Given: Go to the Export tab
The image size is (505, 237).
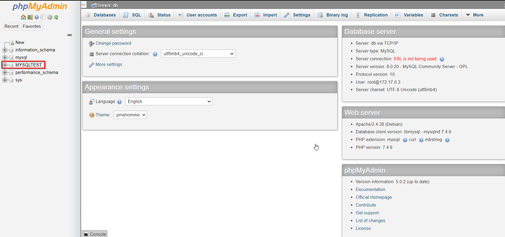Looking at the screenshot, I should (x=235, y=14).
